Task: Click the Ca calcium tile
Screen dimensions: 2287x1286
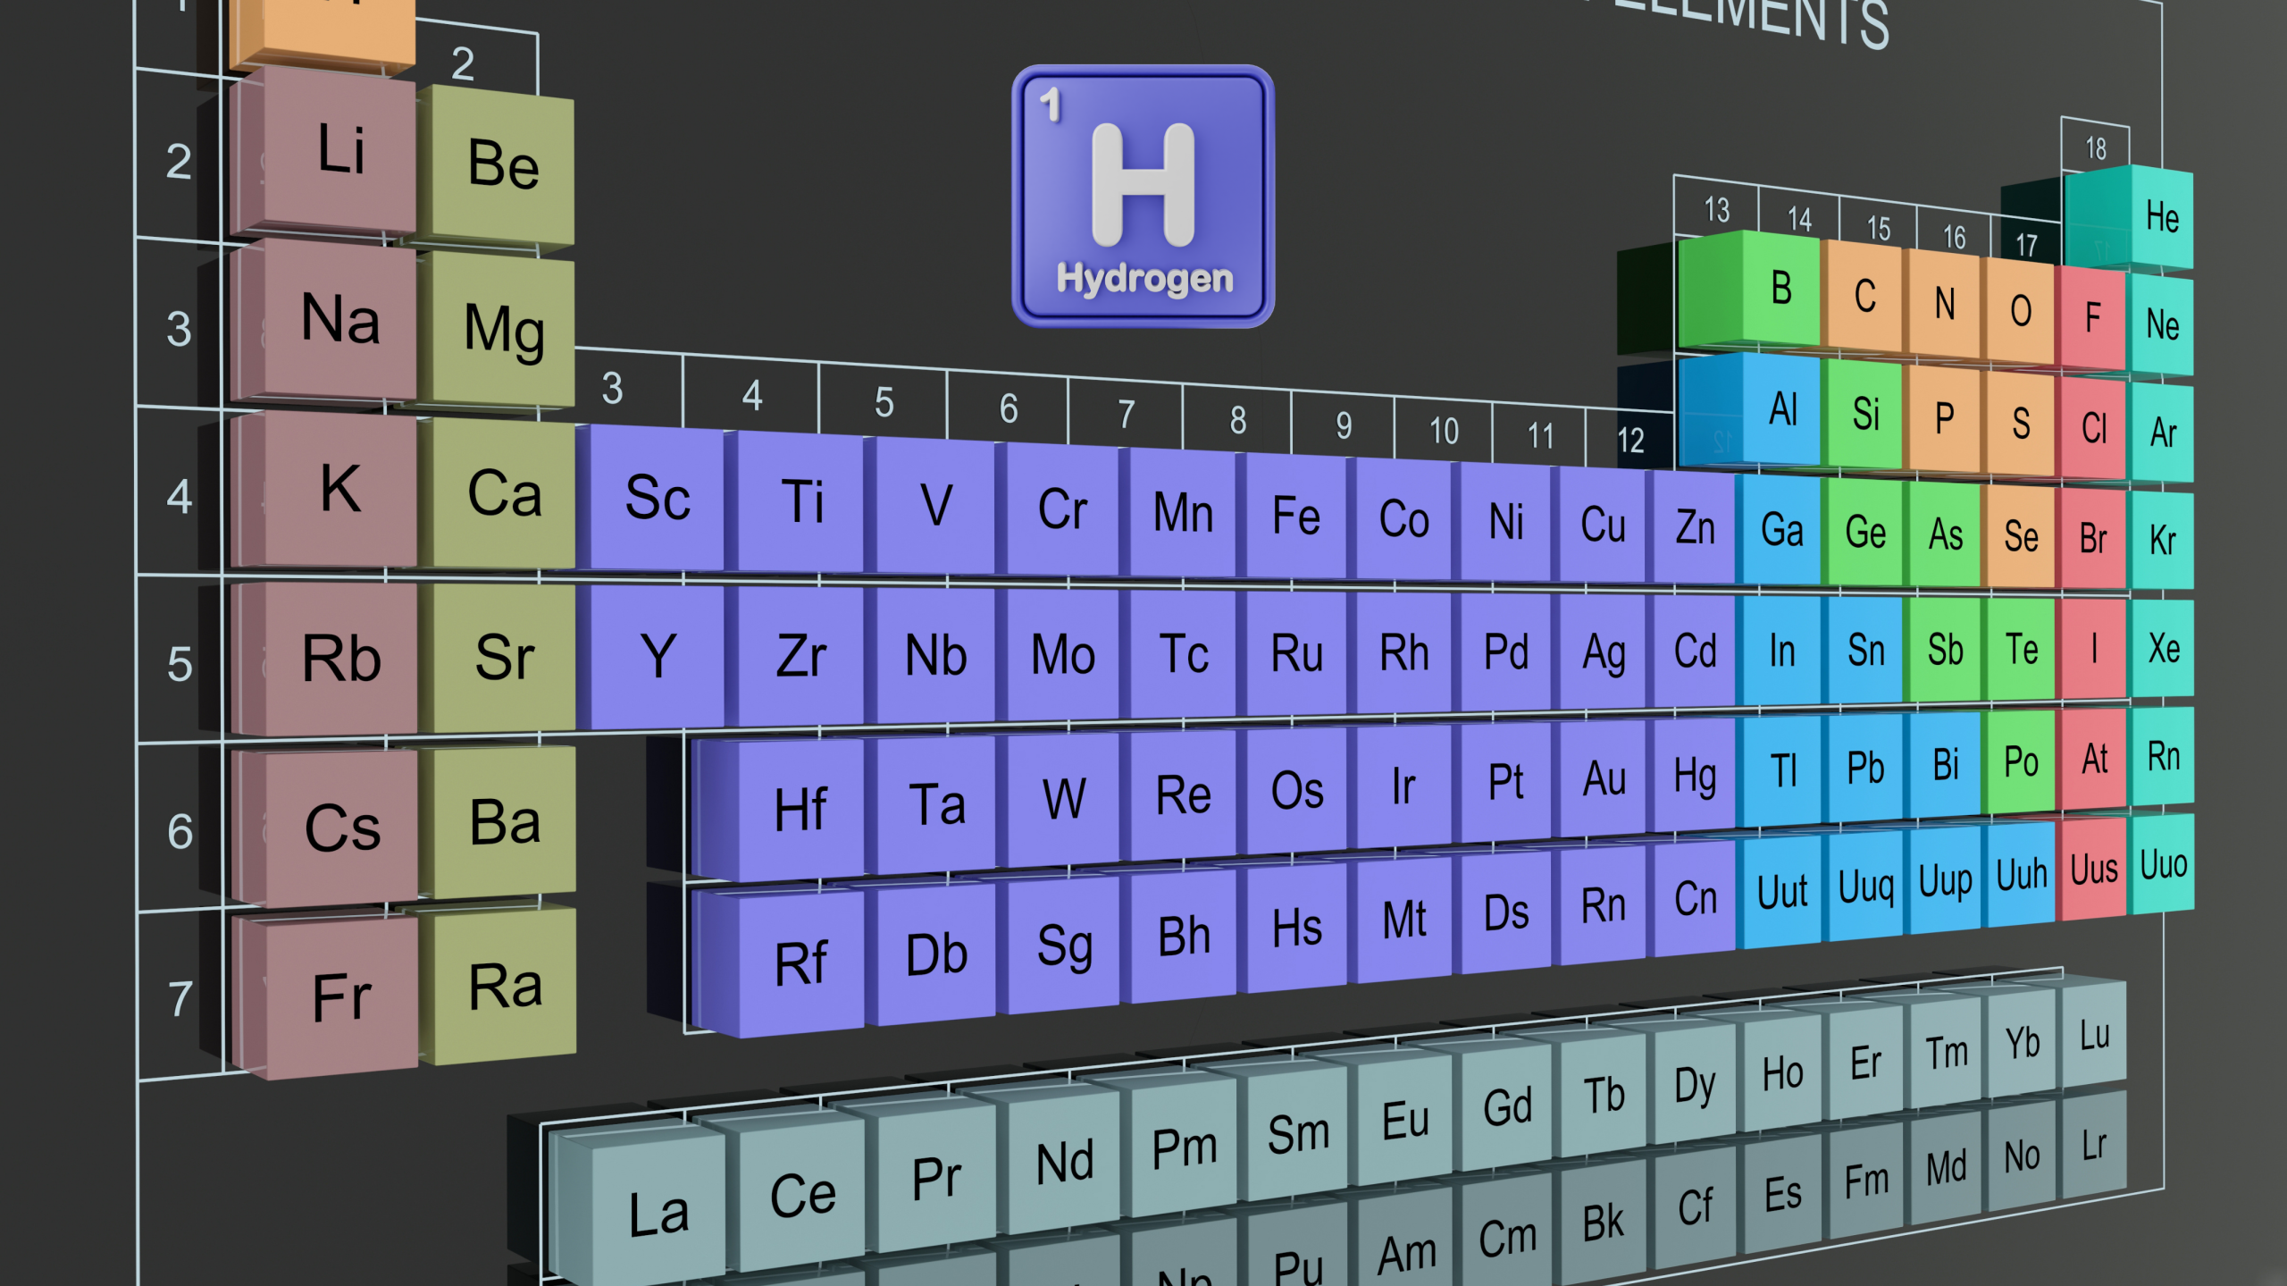Action: 503,493
